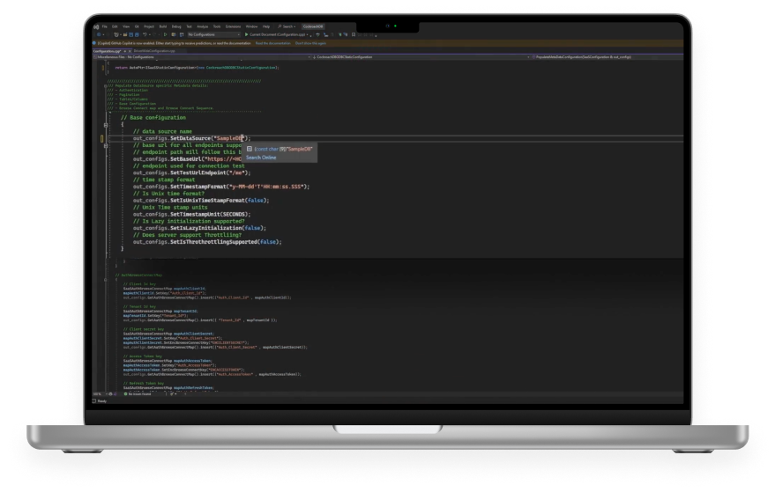Click the Visual Studio logo icon
Viewport: 775px width, 492px height.
[x=94, y=26]
